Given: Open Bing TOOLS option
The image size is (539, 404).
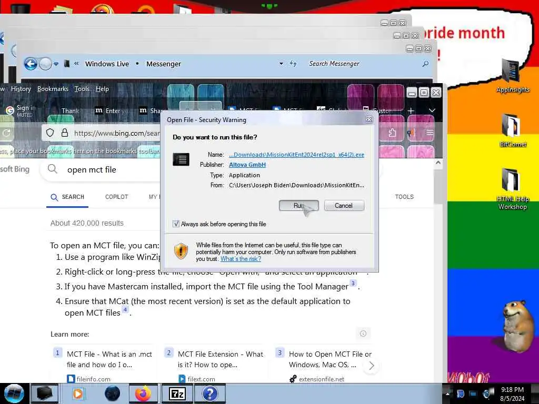Looking at the screenshot, I should (x=404, y=197).
